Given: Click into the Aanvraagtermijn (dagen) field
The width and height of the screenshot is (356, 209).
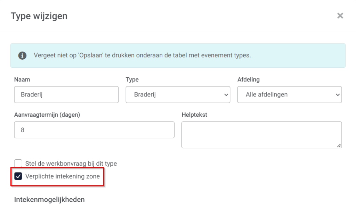Looking at the screenshot, I should pos(94,130).
